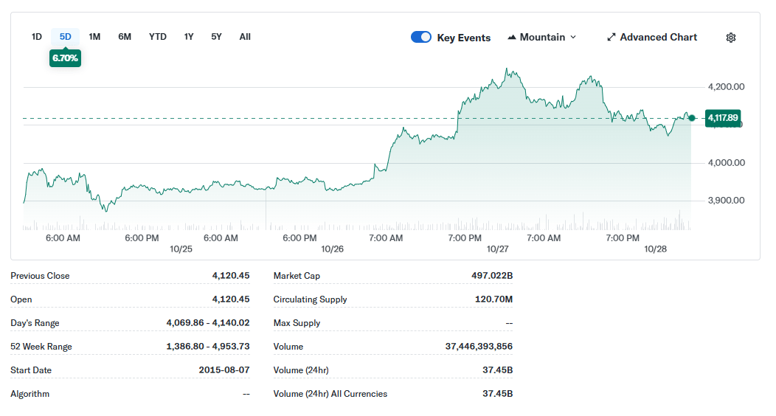
Task: Click the 6.70% change badge
Action: coord(65,58)
